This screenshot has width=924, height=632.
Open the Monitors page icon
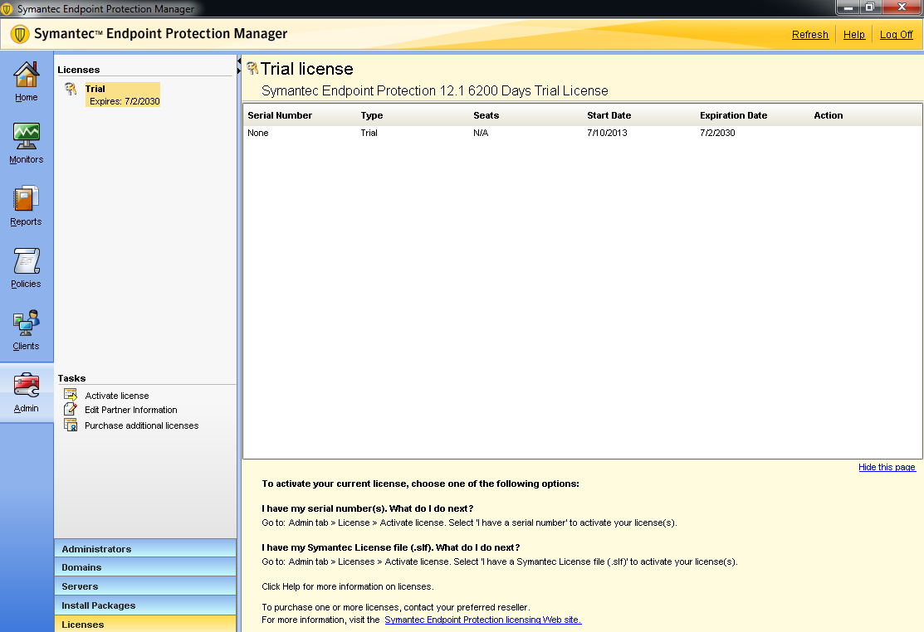(27, 137)
